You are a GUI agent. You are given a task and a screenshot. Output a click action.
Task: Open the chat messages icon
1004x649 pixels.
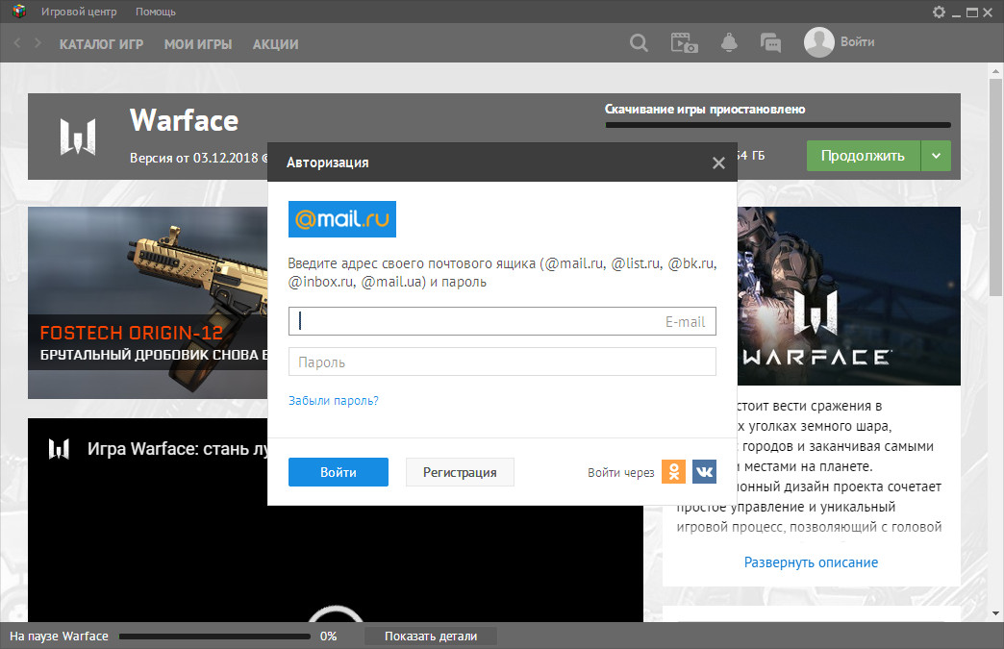[x=770, y=43]
